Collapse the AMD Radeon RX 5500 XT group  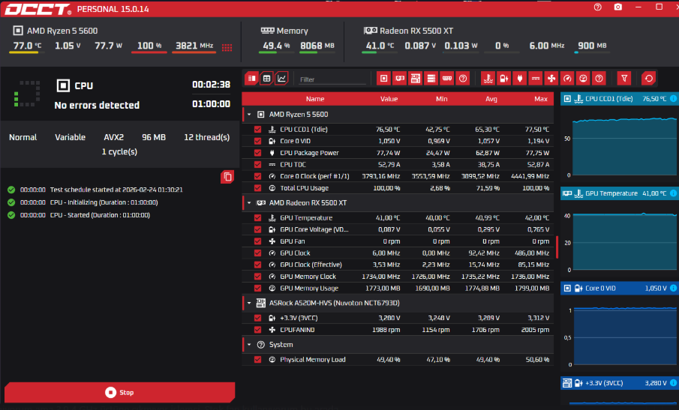249,203
